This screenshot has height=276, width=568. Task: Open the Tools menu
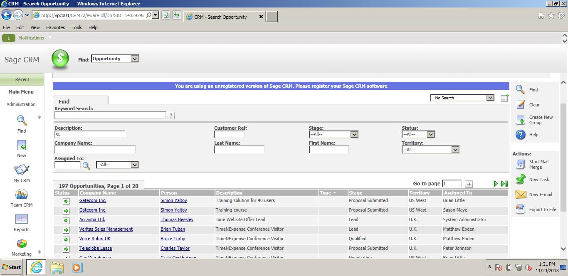pos(77,27)
